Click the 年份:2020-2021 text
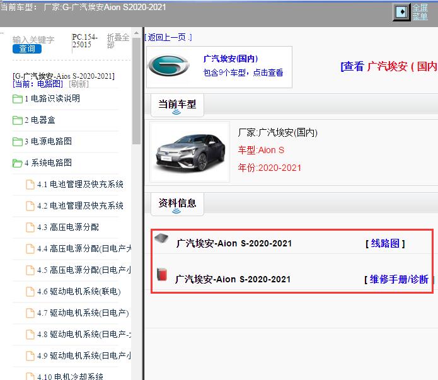 pyautogui.click(x=270, y=168)
